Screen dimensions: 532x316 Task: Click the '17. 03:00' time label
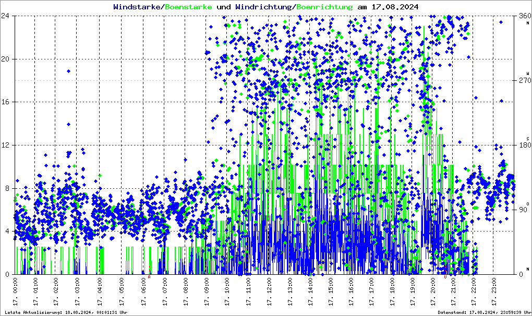(77, 291)
